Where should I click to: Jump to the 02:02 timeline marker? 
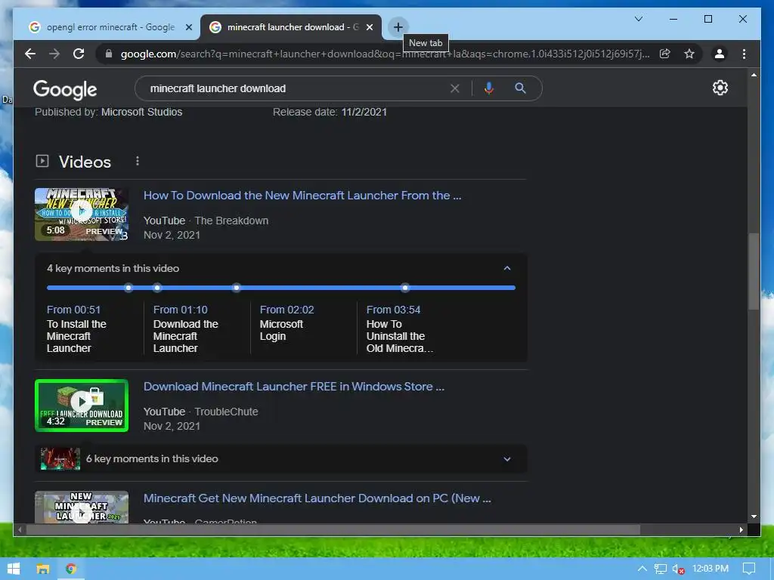pos(237,288)
